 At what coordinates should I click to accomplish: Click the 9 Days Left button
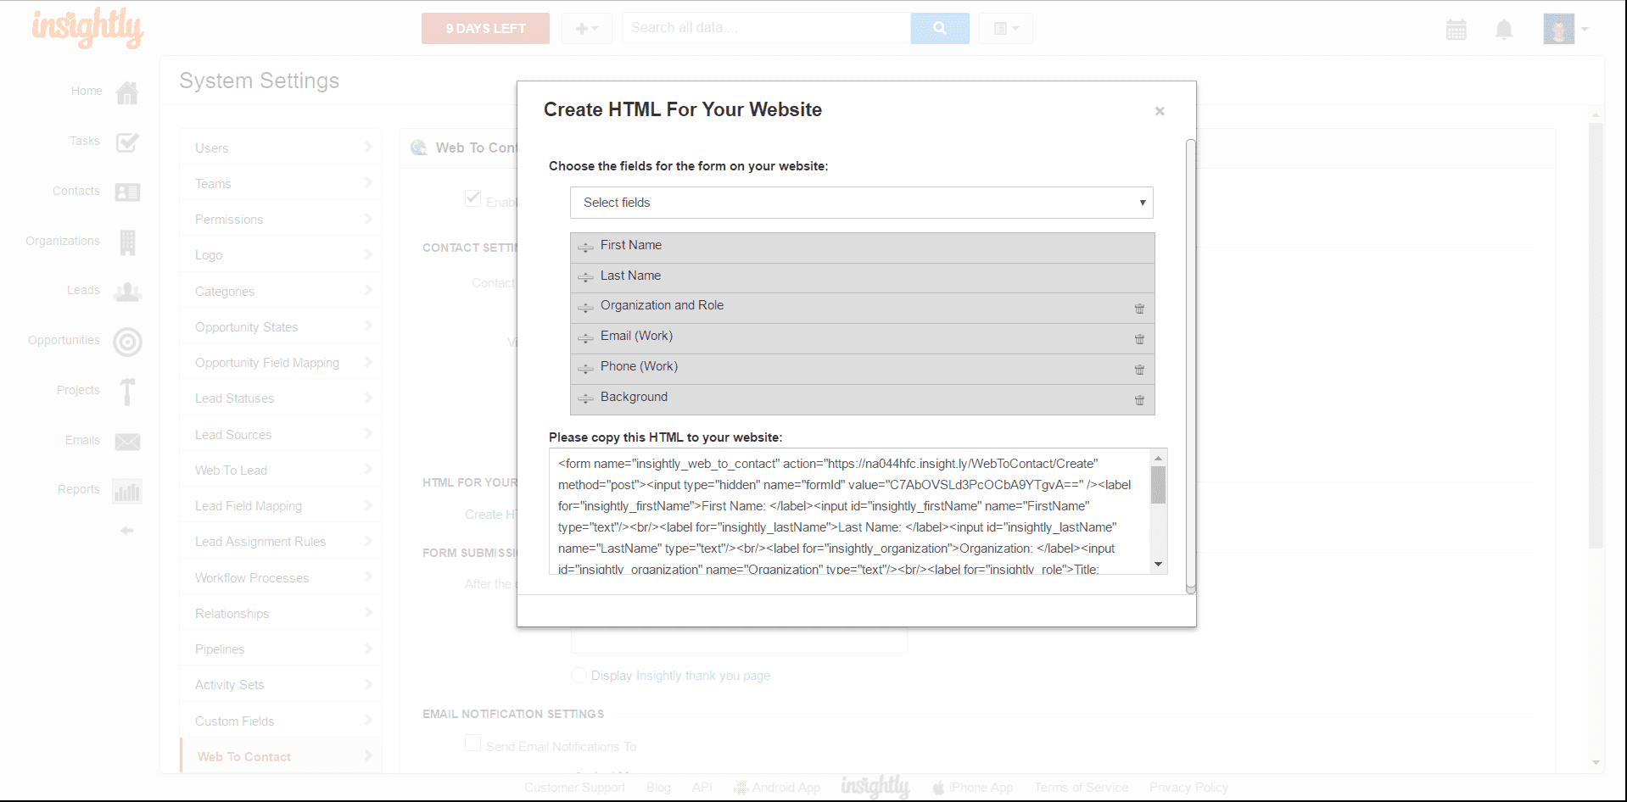tap(485, 28)
